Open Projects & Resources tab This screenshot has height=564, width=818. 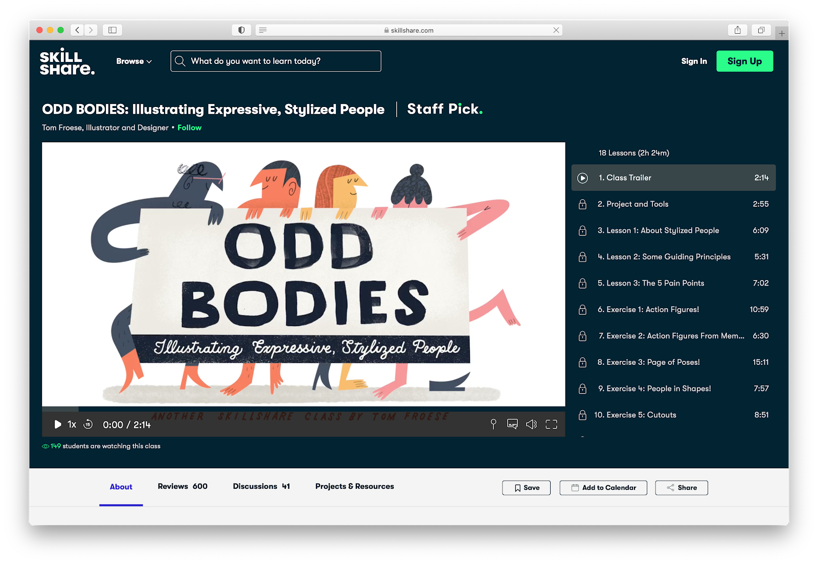(354, 486)
